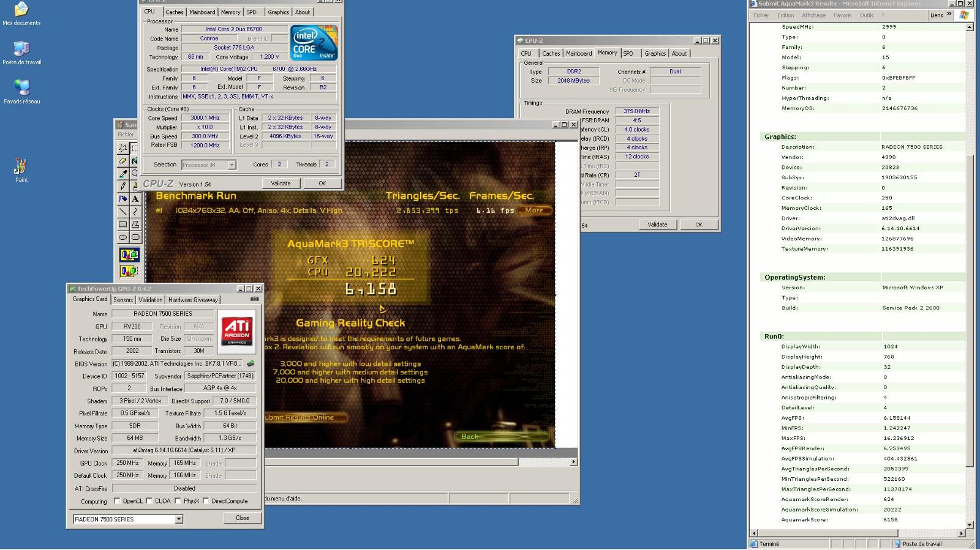Toggle the CUDA checkbox in GPU-Z
Image resolution: width=980 pixels, height=550 pixels.
click(x=149, y=501)
